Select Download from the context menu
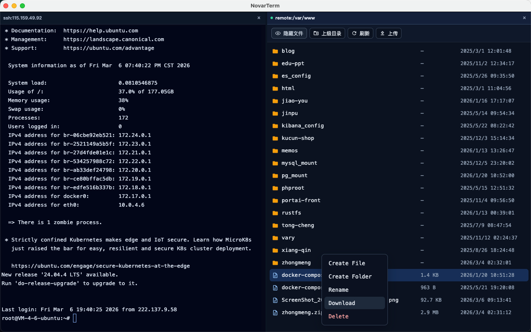The image size is (531, 332). (x=342, y=303)
